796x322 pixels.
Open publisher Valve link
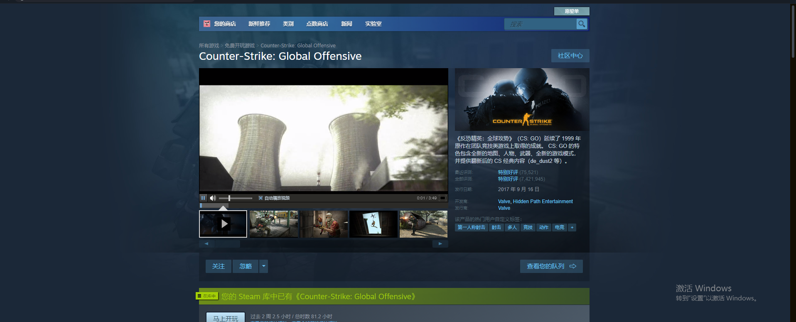(504, 208)
